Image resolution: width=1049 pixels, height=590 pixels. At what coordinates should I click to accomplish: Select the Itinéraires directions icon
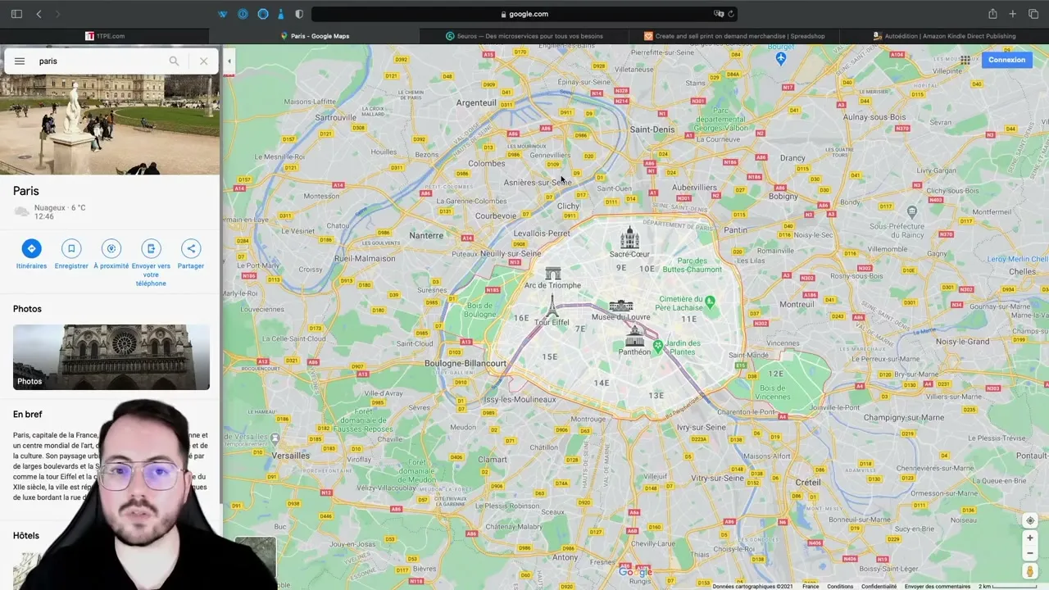coord(31,248)
